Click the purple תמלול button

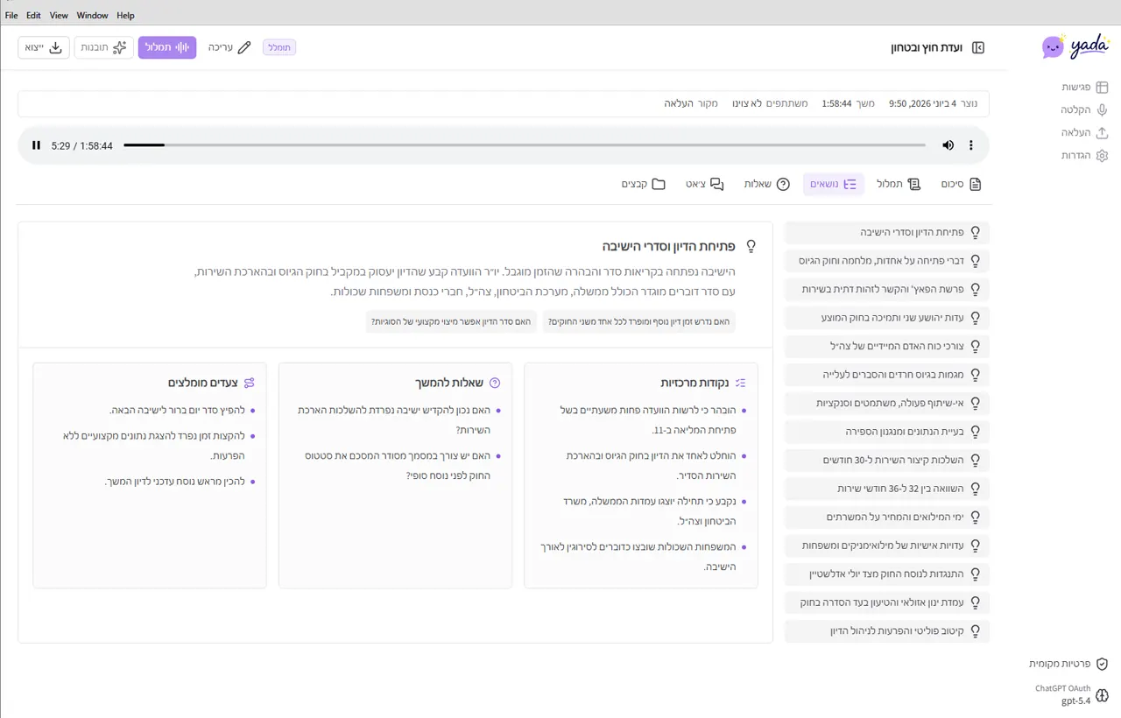point(167,47)
